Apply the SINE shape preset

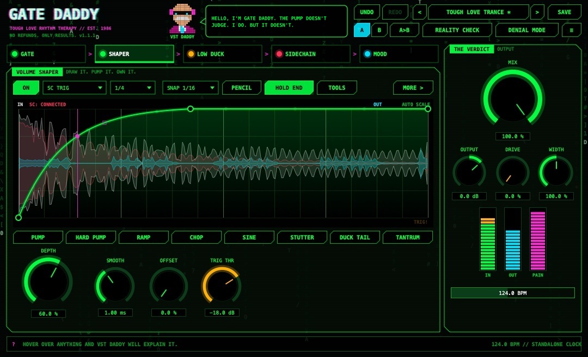[249, 237]
